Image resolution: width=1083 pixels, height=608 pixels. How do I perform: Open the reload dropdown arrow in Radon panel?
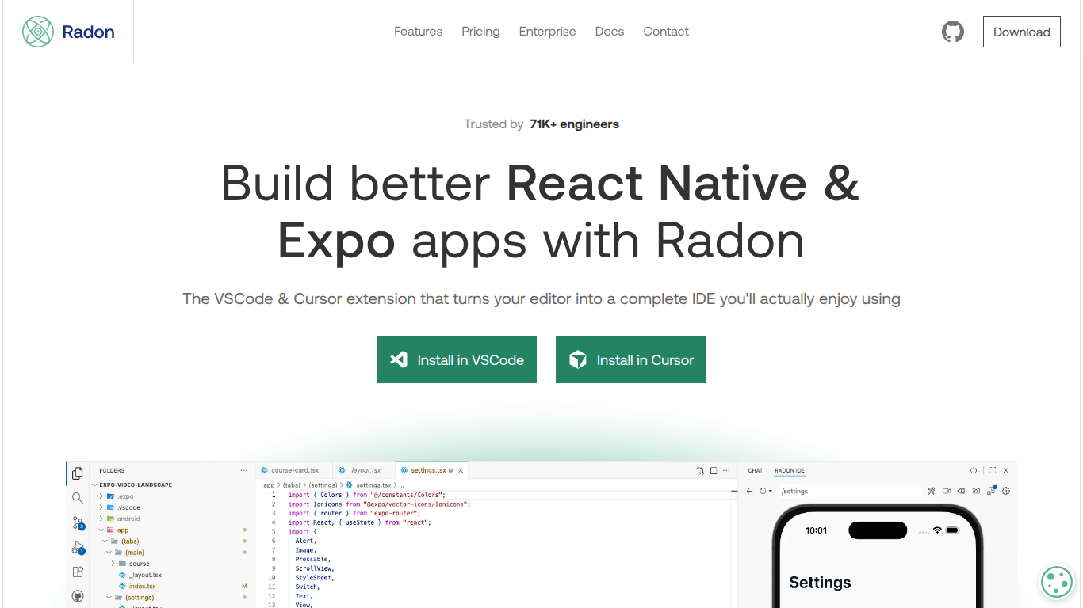770,491
